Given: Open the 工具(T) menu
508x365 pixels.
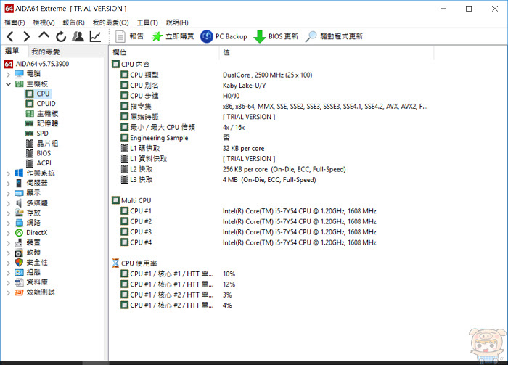Looking at the screenshot, I should (147, 22).
